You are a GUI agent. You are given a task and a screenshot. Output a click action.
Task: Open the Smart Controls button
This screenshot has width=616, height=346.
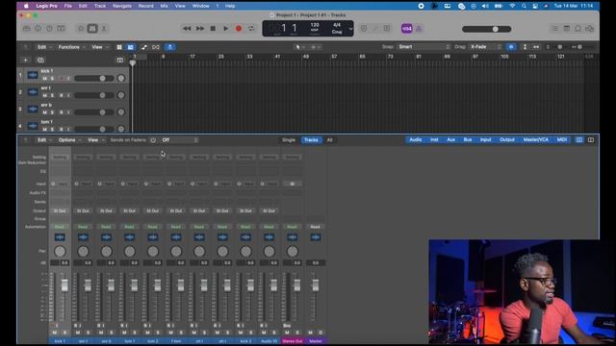(x=81, y=29)
